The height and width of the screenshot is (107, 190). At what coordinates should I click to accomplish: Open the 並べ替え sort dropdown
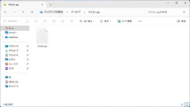tap(87, 21)
